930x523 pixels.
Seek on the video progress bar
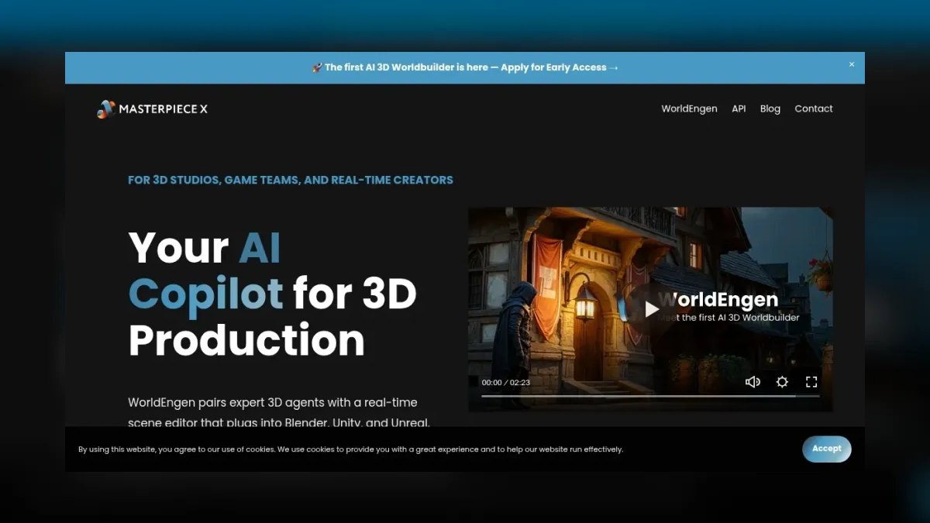click(650, 396)
